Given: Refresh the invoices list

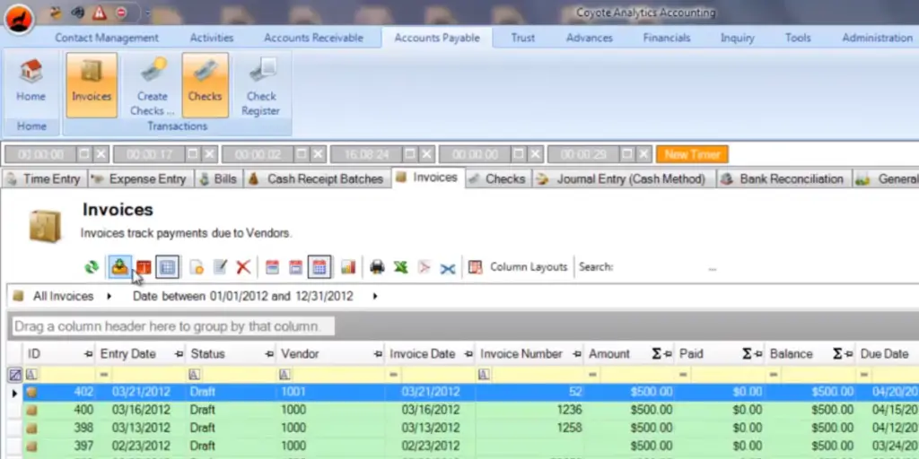Looking at the screenshot, I should [x=92, y=267].
